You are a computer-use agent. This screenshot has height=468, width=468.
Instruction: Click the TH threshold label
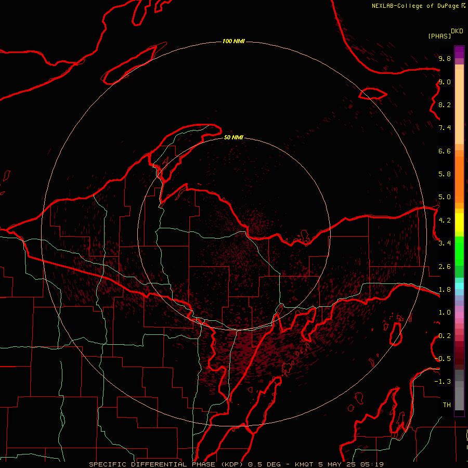coord(447,405)
